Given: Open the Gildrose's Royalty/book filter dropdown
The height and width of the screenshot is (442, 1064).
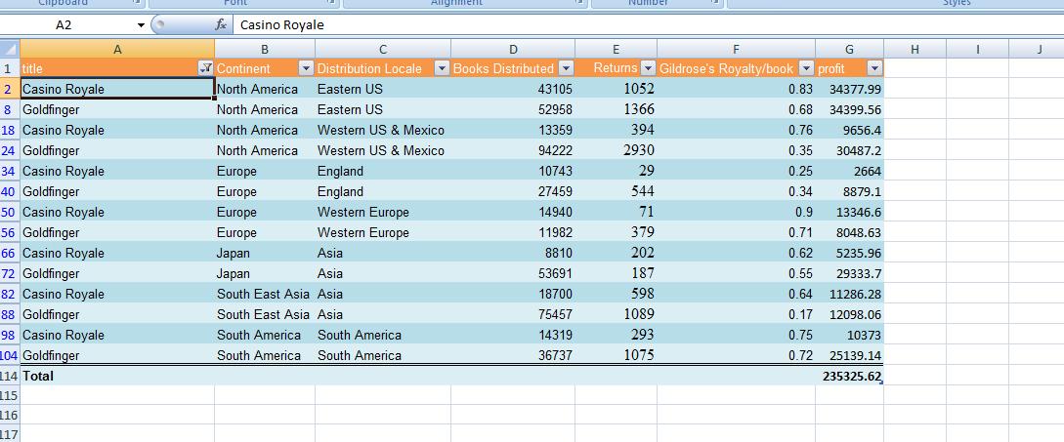Looking at the screenshot, I should pyautogui.click(x=806, y=68).
